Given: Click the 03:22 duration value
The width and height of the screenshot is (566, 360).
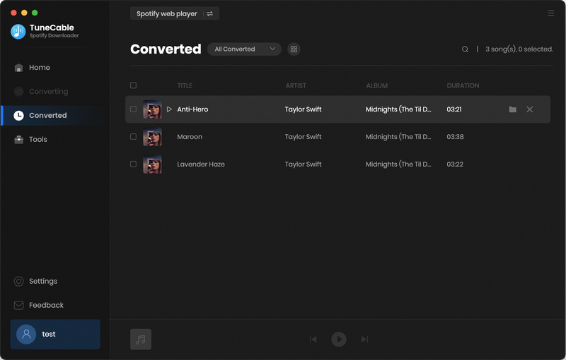Looking at the screenshot, I should coord(455,164).
